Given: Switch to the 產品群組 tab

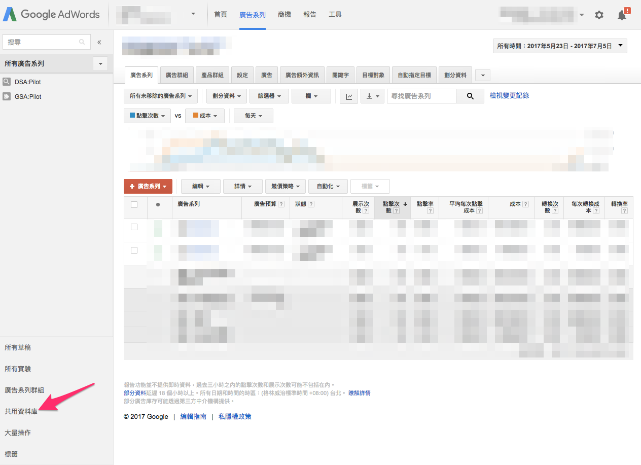Looking at the screenshot, I should 212,75.
